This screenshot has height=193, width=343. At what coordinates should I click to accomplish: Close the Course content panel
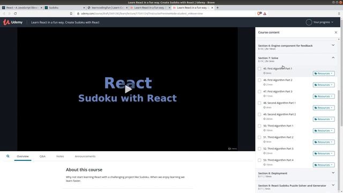pos(336,32)
